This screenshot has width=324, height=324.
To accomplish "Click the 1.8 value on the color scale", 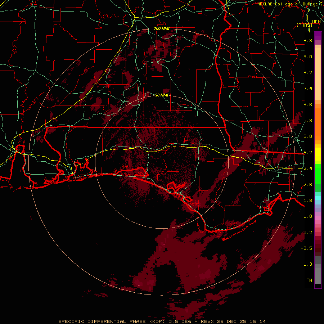I will [x=308, y=201].
